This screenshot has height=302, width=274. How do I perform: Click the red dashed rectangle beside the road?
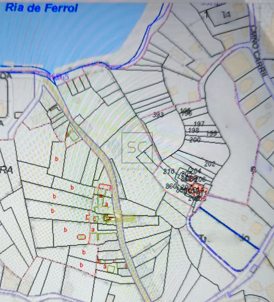[105, 187]
